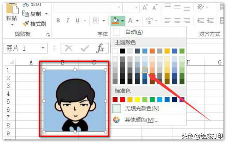227x143 pixels.
Task: Open the Copy (复制) dropdown arrow
Action: pos(46,14)
